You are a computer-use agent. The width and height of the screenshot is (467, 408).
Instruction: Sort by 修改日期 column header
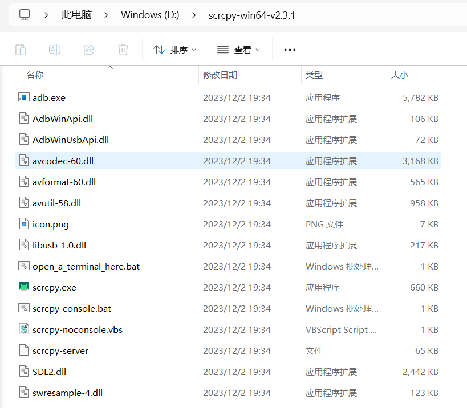(x=220, y=75)
